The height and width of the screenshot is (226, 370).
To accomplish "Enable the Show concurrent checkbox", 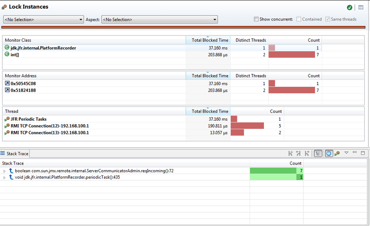I will click(256, 19).
